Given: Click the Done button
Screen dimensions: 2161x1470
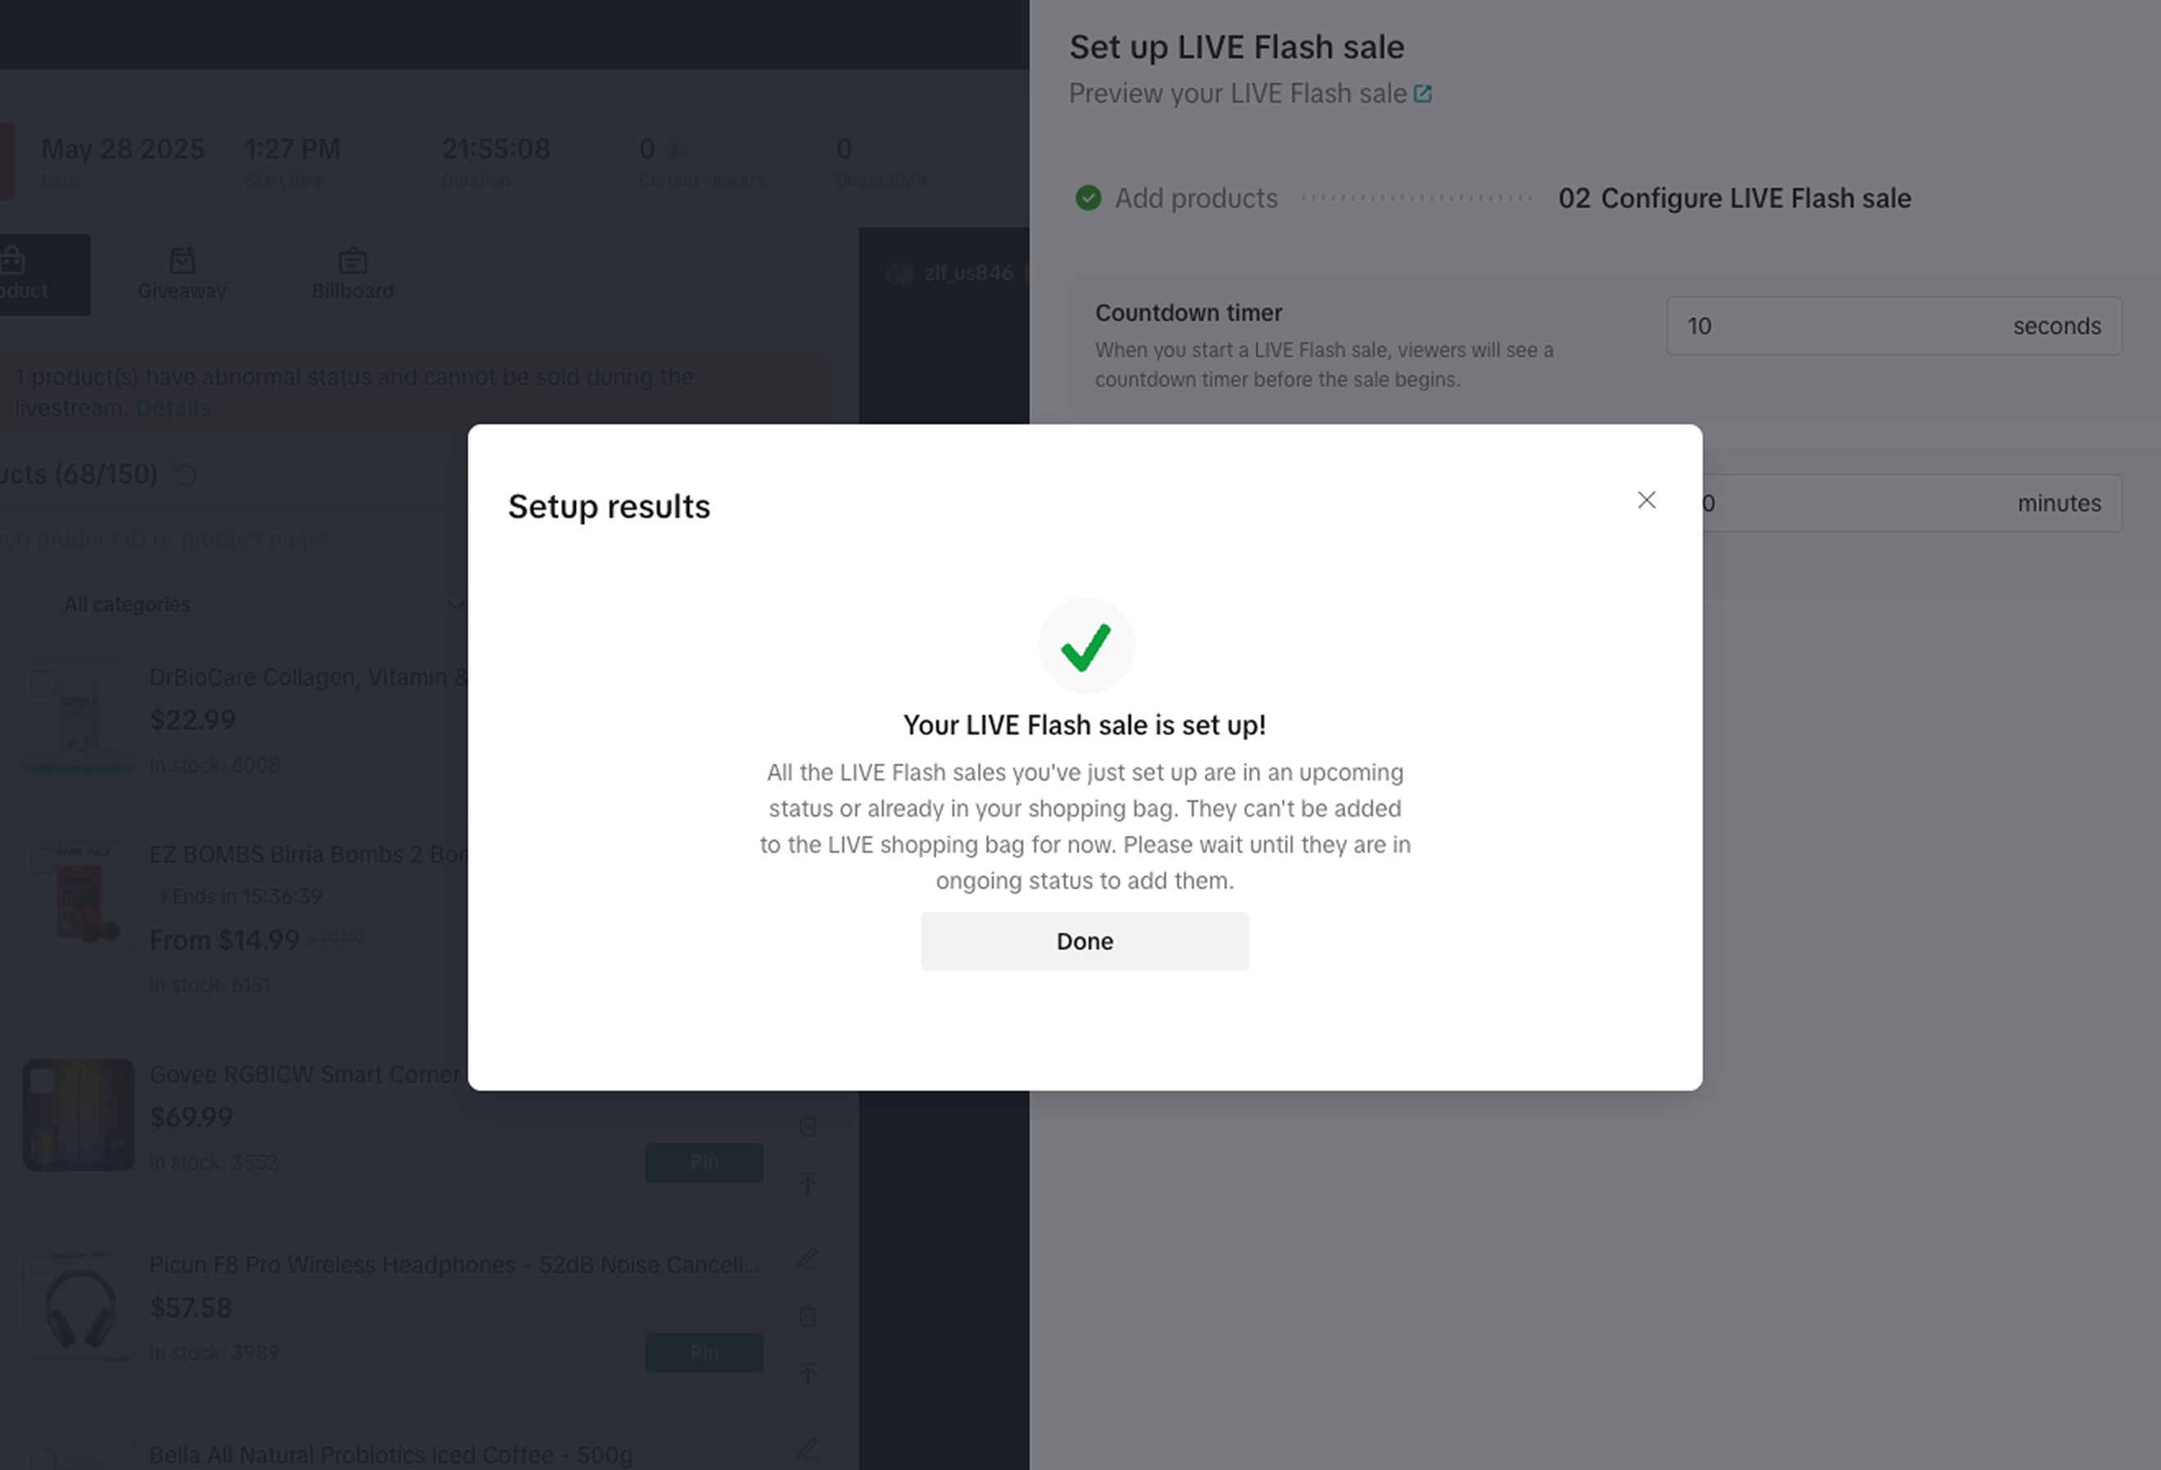Looking at the screenshot, I should tap(1085, 941).
